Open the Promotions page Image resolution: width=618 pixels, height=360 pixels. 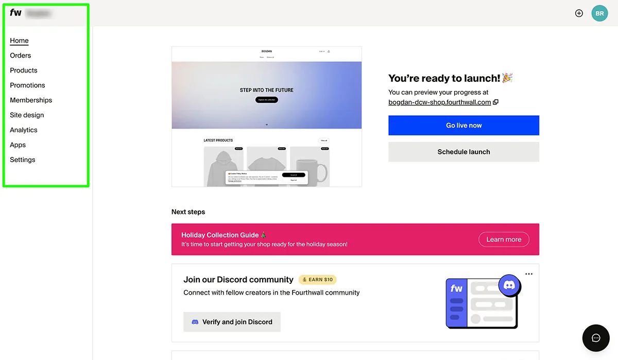click(27, 85)
